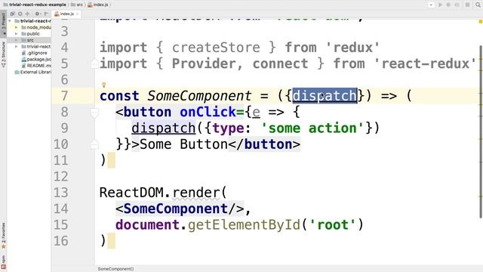Expand the public folder arrow

tap(17, 33)
